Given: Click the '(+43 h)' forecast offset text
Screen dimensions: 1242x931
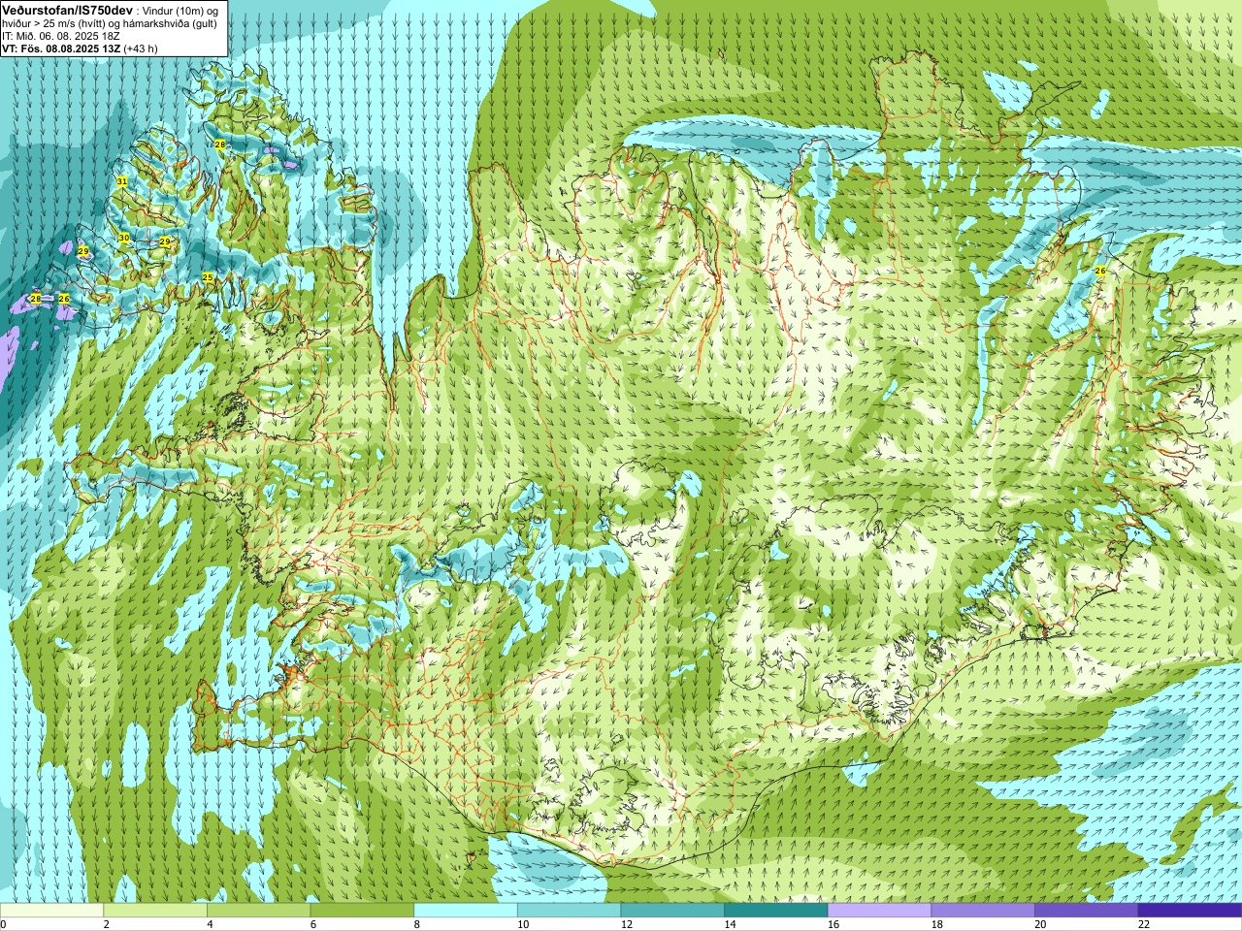Looking at the screenshot, I should (141, 48).
